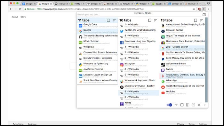Switch to the Wikipedia browser tab
The image size is (224, 126).
click(94, 4)
